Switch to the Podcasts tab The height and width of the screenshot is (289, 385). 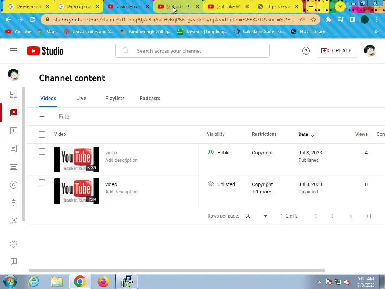pyautogui.click(x=150, y=98)
